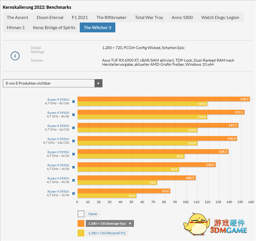This screenshot has height=241, width=256.
Task: Remove the 4c/4t entry with its X icon
Action: coord(73,180)
